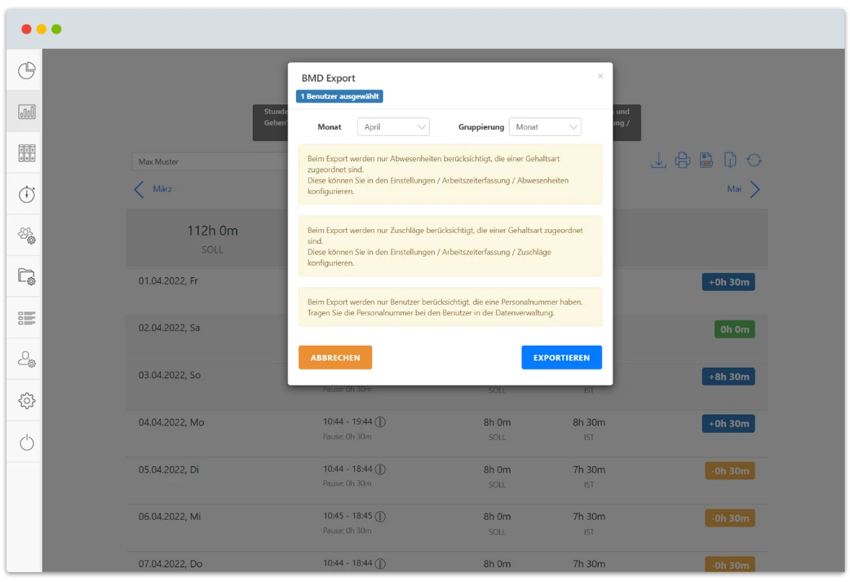850x582 pixels.
Task: Open the stopwatch time tracking icon
Action: (x=27, y=194)
